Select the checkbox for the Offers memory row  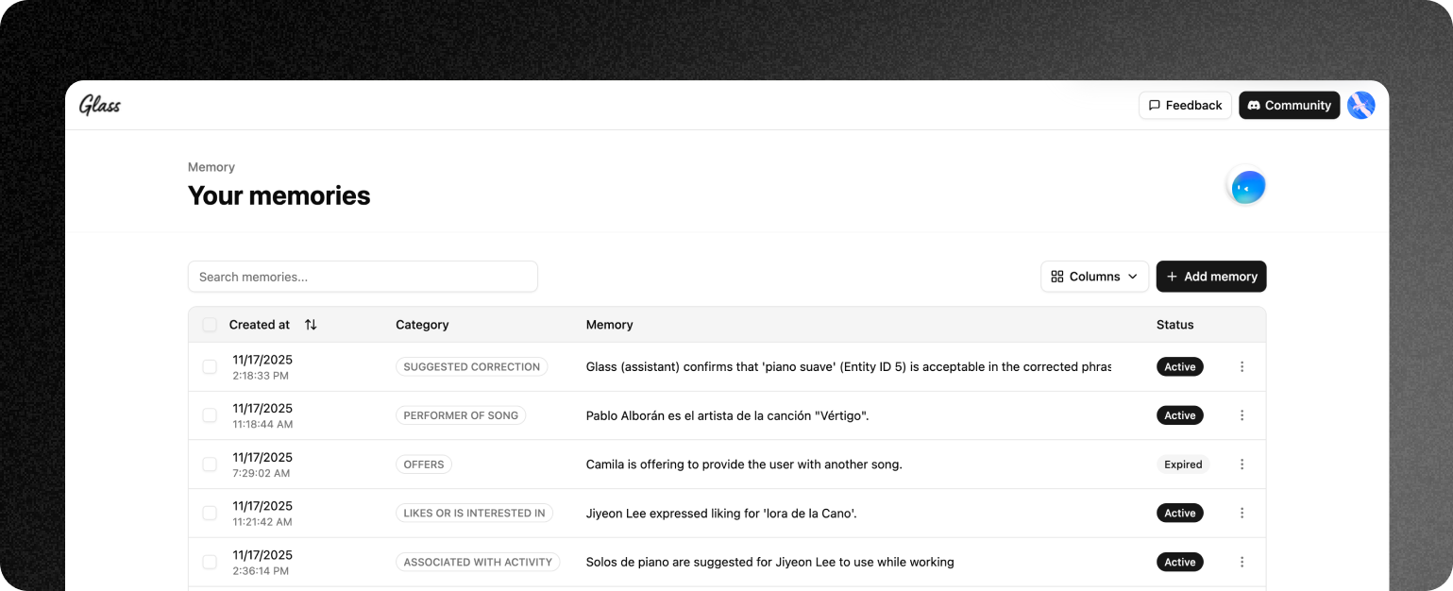tap(210, 464)
